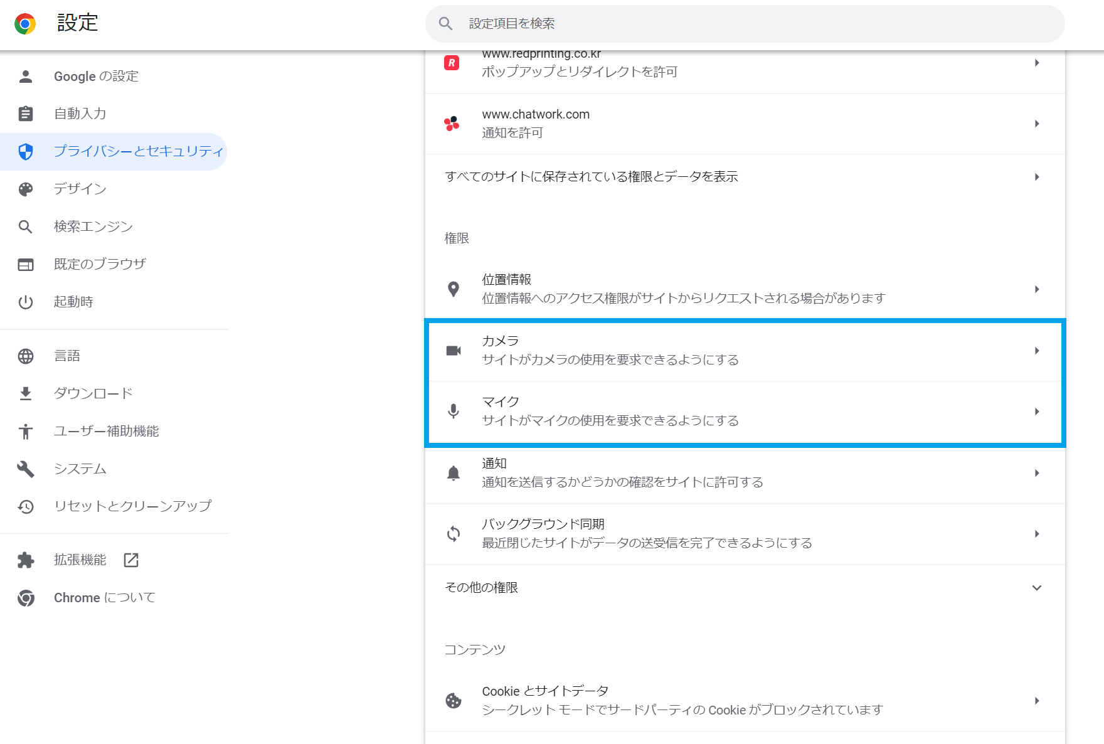Click the microphone icon for マイク

point(454,412)
